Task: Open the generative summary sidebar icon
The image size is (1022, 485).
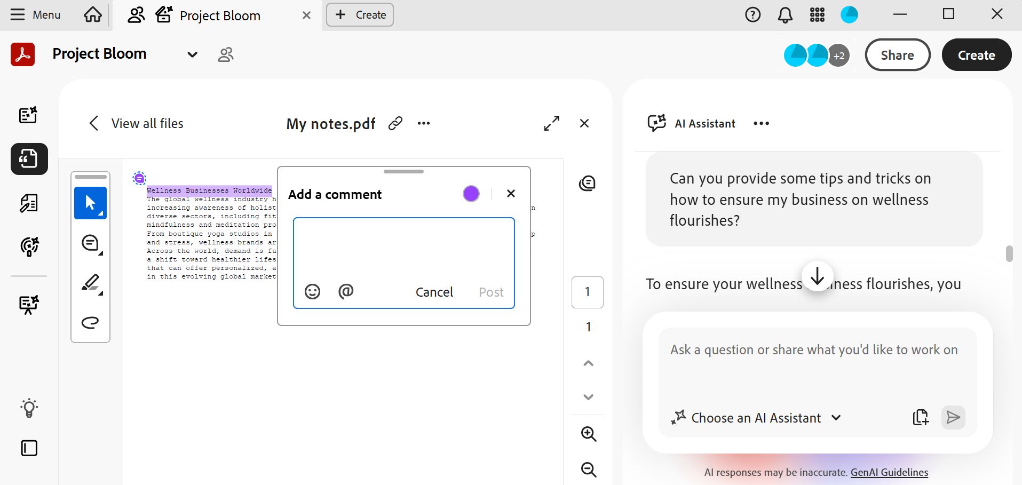Action: pyautogui.click(x=29, y=203)
